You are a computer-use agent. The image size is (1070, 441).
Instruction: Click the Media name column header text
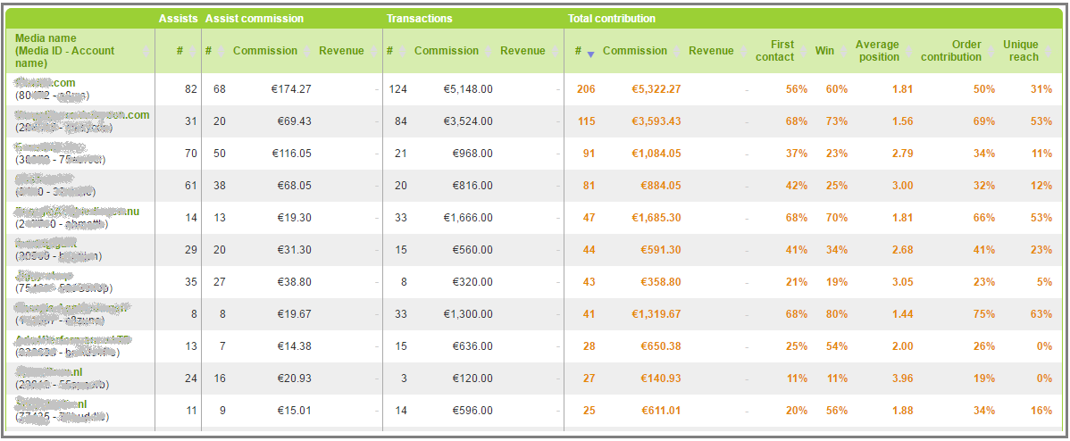click(x=65, y=51)
